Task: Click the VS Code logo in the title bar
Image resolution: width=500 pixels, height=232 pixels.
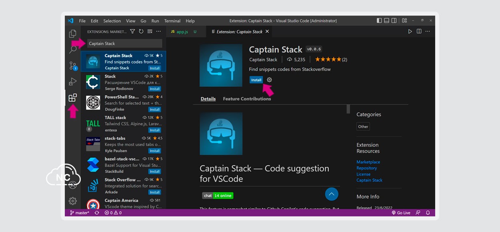Action: [70, 21]
